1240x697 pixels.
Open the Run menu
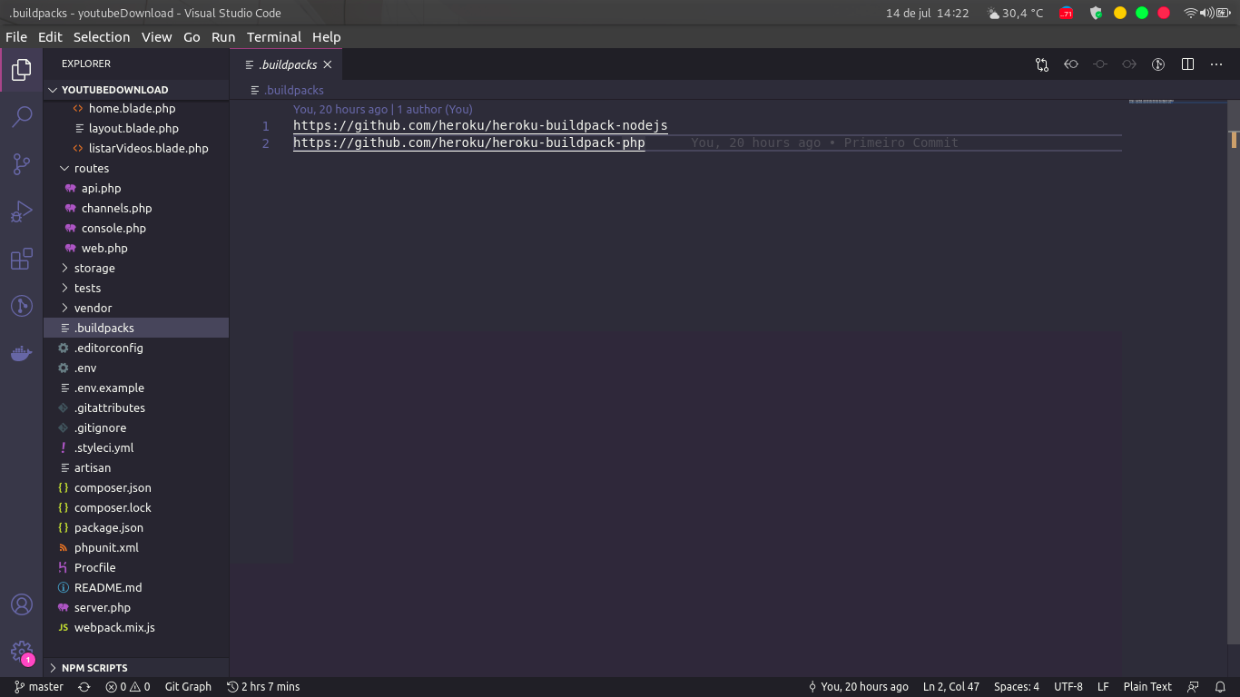pos(223,37)
